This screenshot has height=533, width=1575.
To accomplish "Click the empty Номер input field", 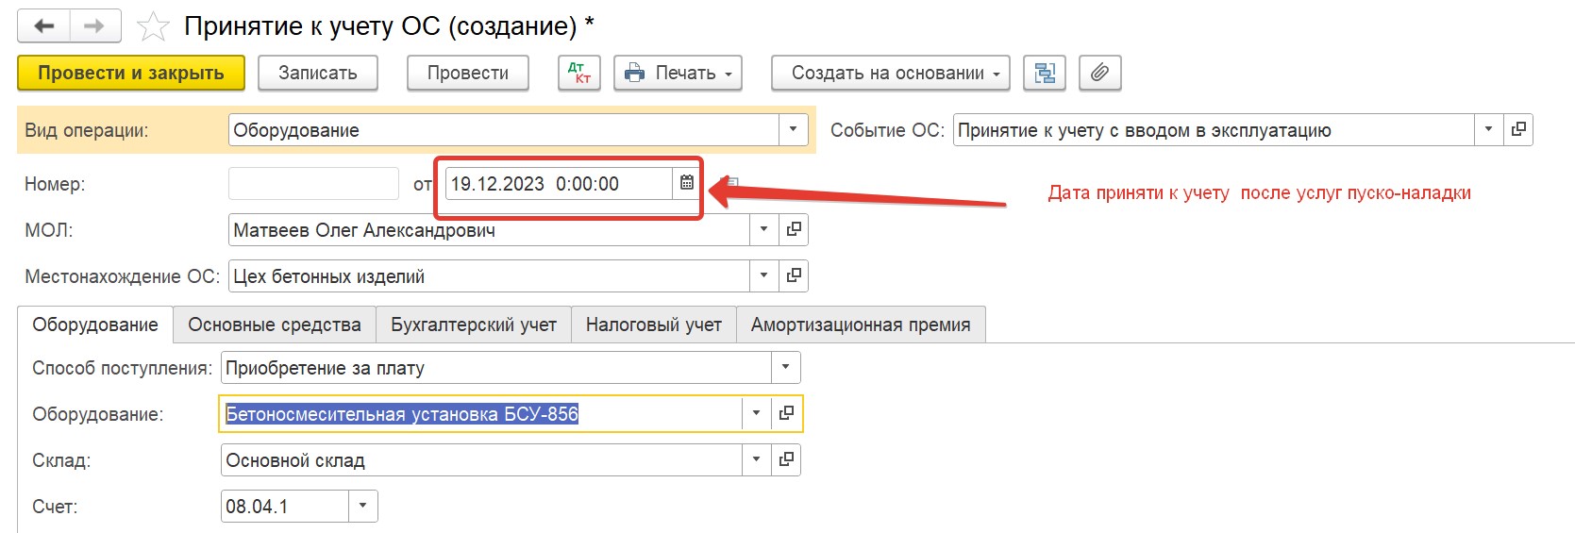I will (313, 183).
